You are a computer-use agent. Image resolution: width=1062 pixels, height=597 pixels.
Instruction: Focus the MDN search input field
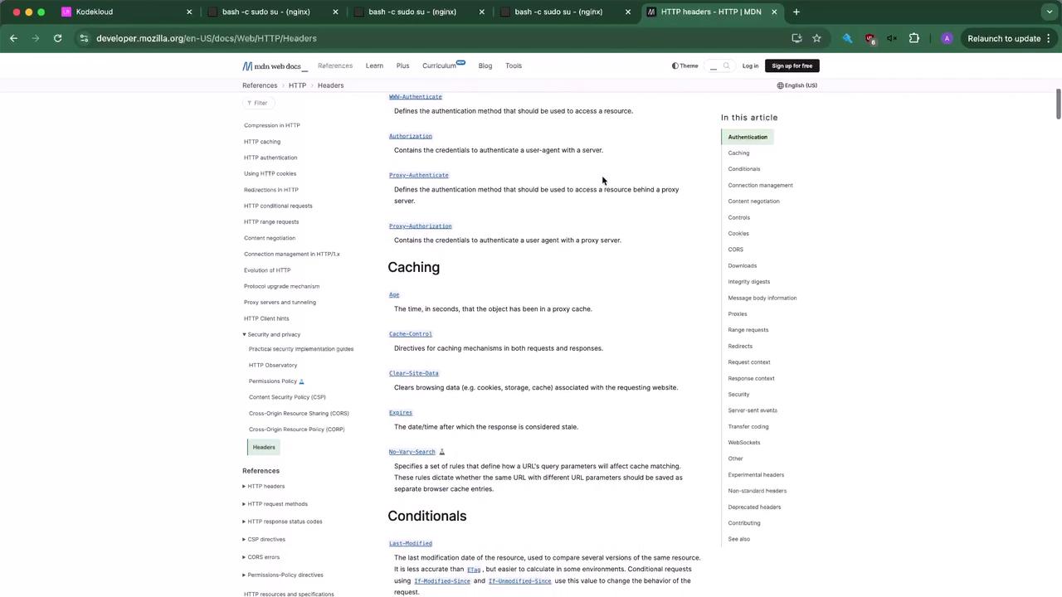coord(713,66)
